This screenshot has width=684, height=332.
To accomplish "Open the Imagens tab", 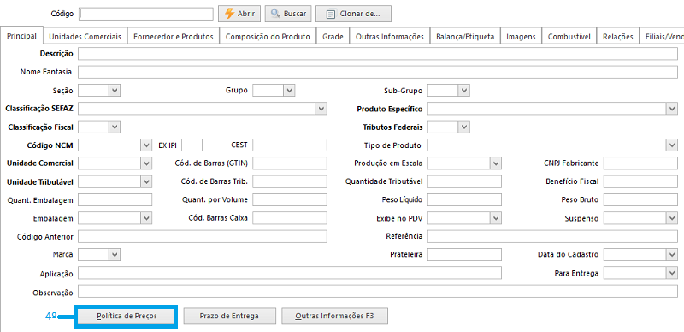I will (x=521, y=37).
